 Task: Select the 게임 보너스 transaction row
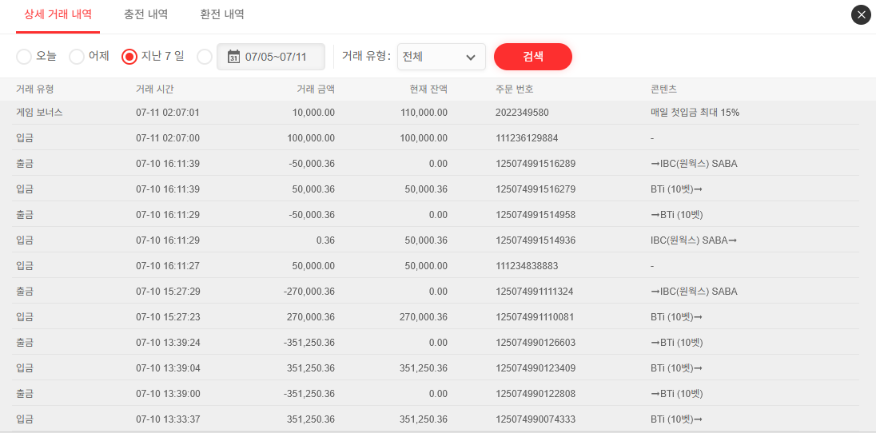click(39, 113)
